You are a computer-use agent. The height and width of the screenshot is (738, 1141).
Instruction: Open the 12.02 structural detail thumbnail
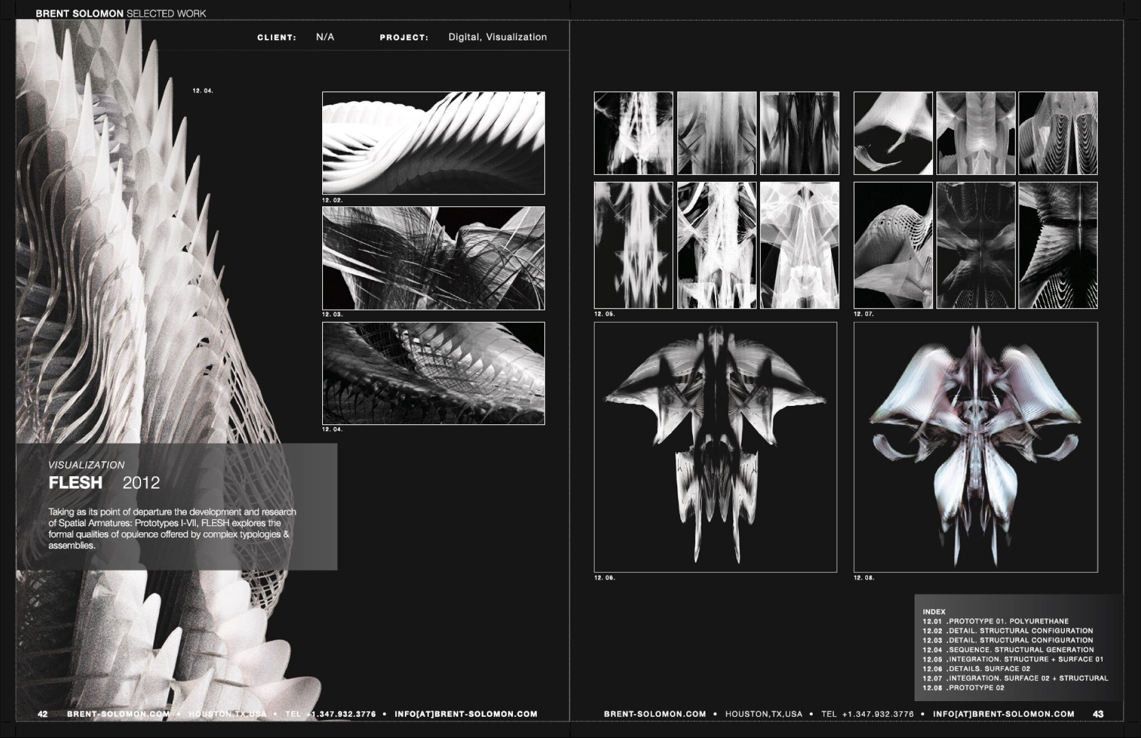pyautogui.click(x=433, y=141)
